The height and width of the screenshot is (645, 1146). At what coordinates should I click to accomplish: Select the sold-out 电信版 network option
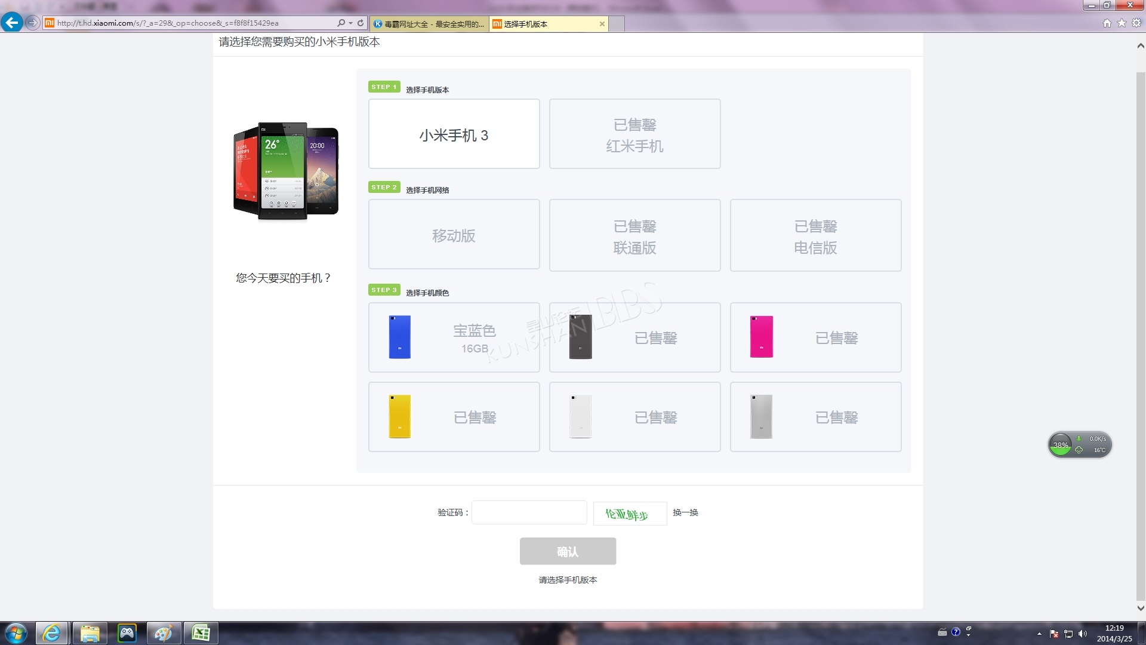[x=815, y=235]
